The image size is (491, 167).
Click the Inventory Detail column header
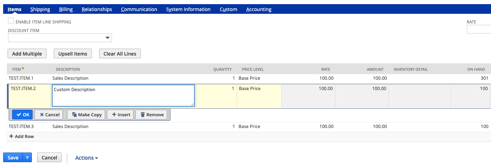(x=411, y=69)
